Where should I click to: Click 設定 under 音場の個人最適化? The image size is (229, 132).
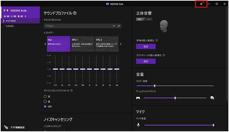(146, 46)
